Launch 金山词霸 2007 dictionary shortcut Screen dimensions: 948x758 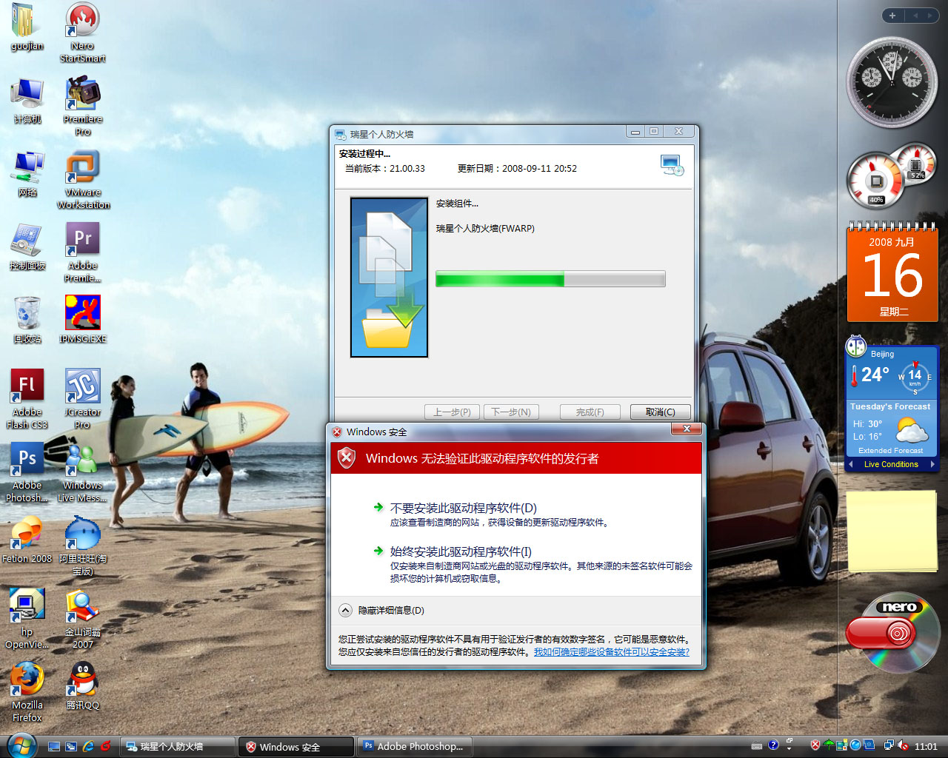click(83, 619)
